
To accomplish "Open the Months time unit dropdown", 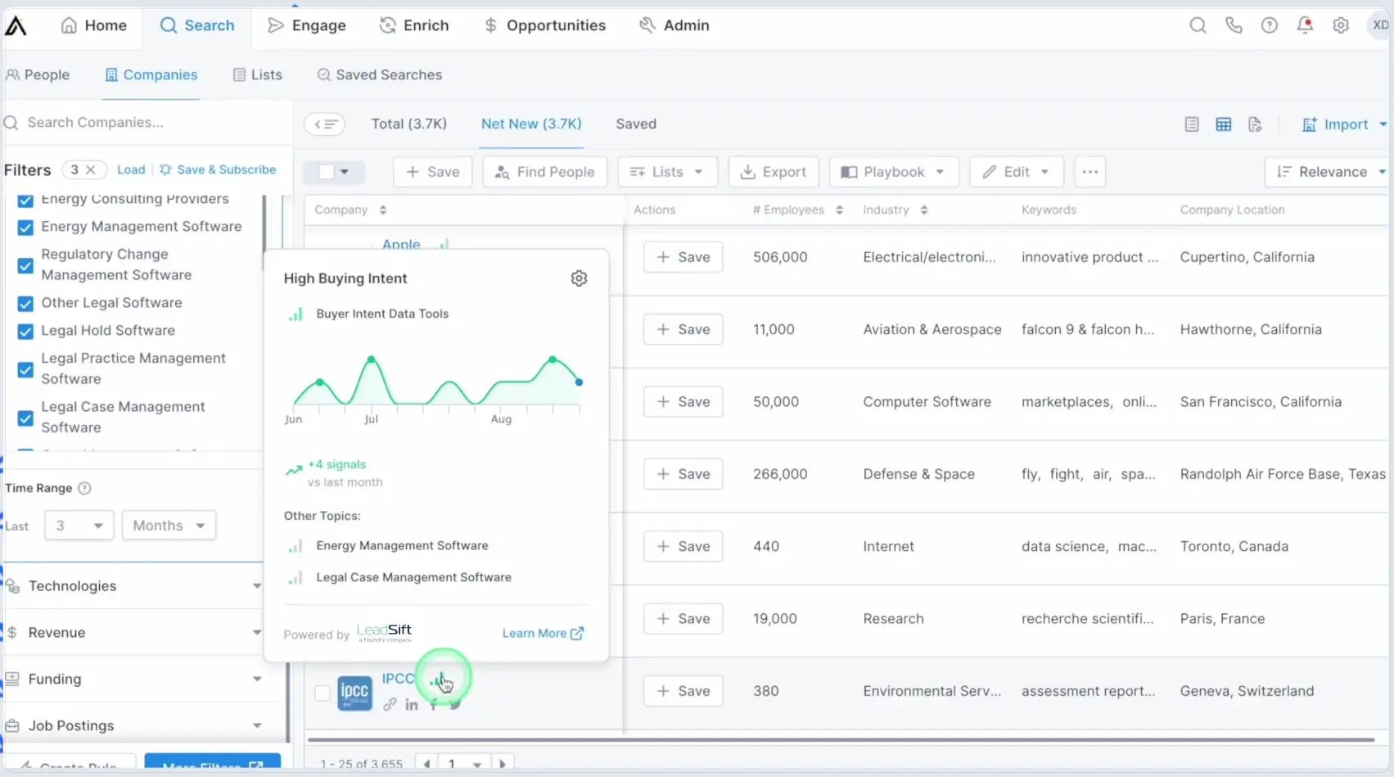I will coord(169,526).
